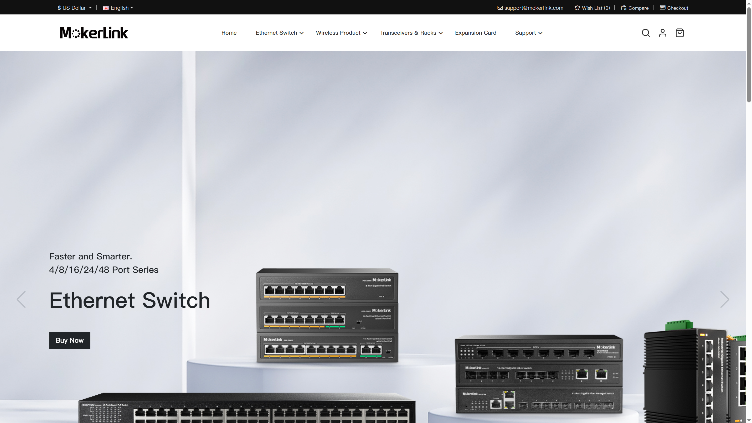This screenshot has height=423, width=752.
Task: Show previous slide with left arrow
Action: tap(21, 299)
